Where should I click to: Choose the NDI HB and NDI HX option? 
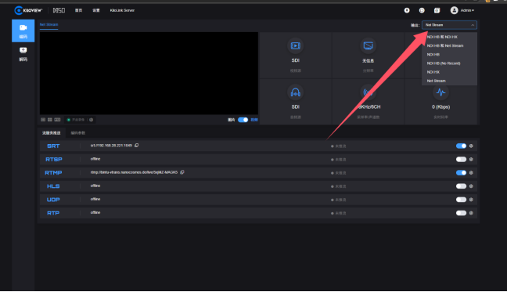click(x=449, y=37)
